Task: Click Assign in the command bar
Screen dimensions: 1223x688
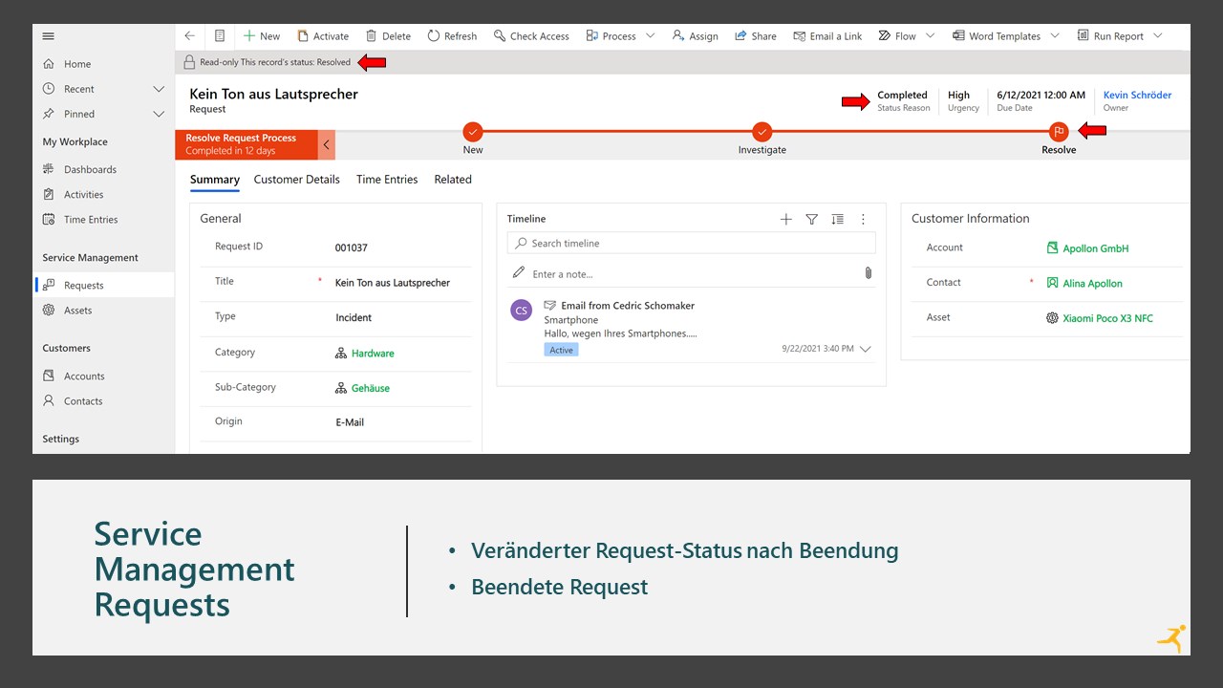Action: tap(696, 36)
